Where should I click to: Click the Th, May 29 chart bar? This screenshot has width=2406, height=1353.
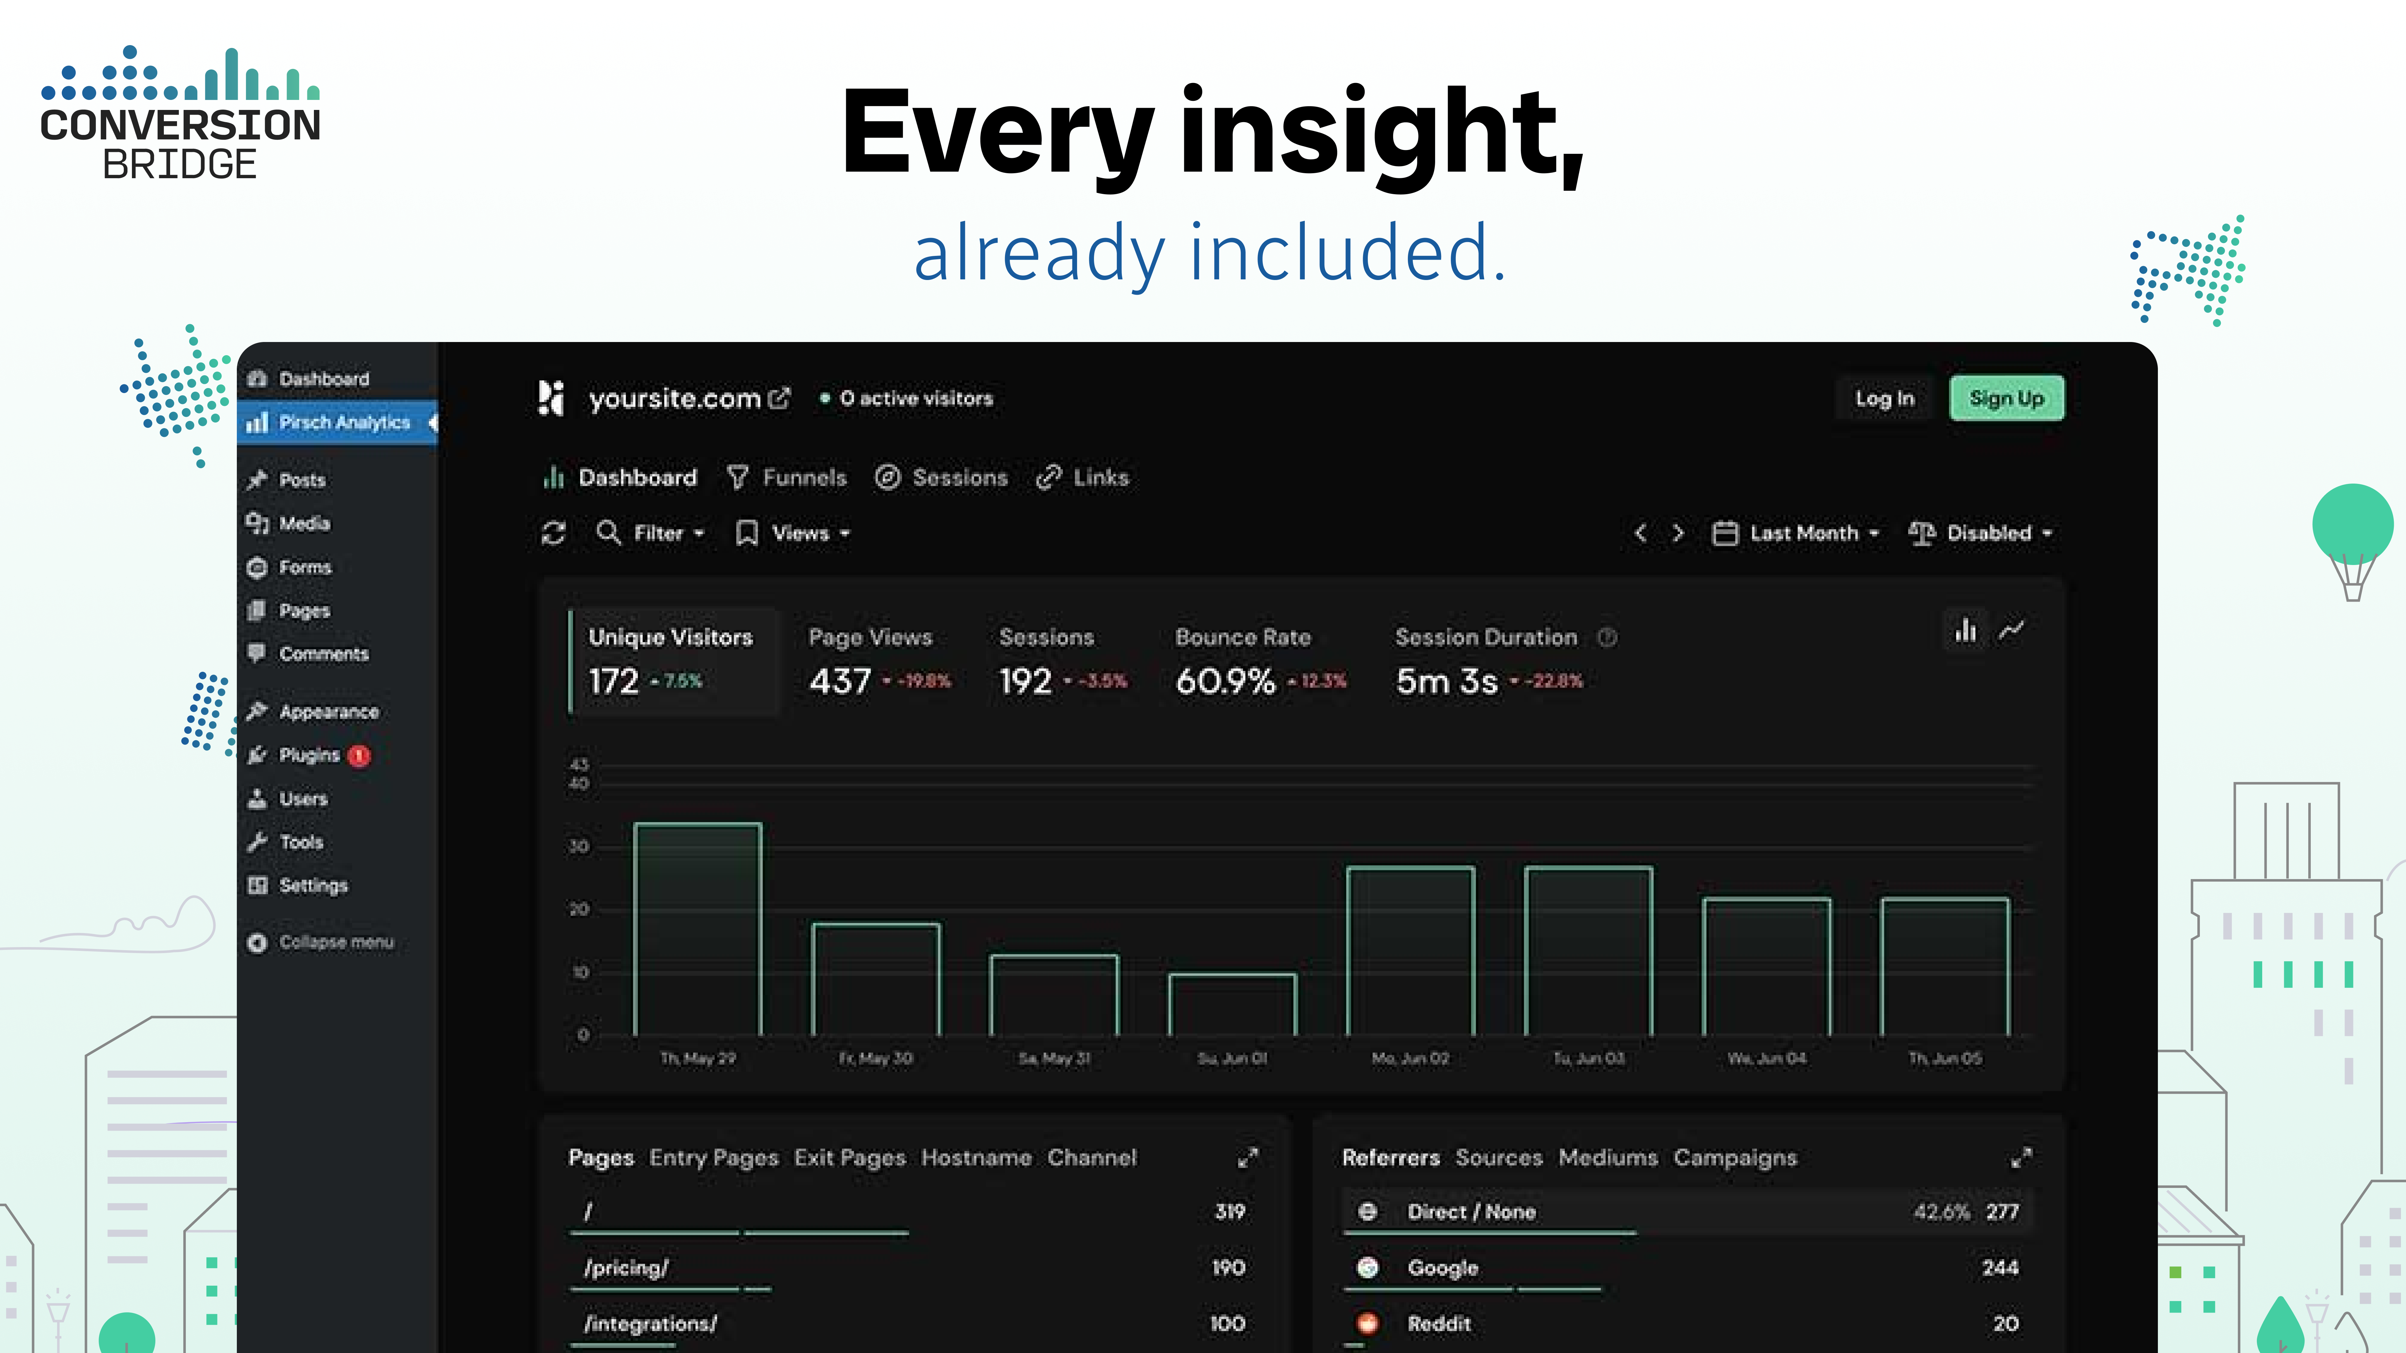click(x=698, y=929)
